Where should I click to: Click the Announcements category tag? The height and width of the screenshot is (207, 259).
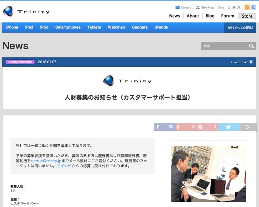coord(20,62)
